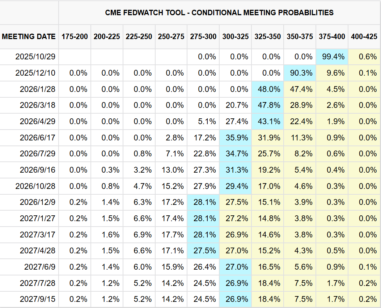The height and width of the screenshot is (308, 381).
Task: Select the 27.5% cell for 2027/4/28
Action: pos(203,251)
